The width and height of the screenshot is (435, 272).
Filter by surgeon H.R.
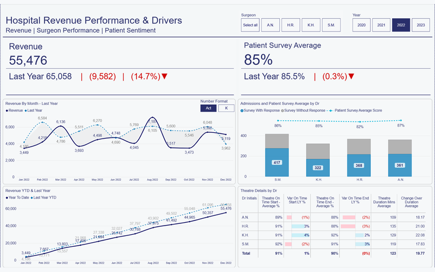290,25
